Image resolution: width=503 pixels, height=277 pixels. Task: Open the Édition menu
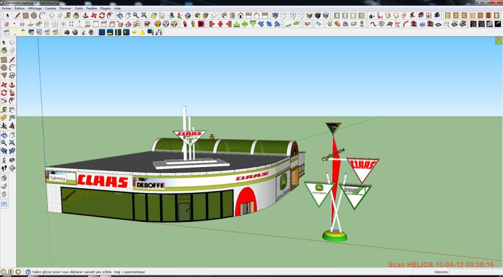(20, 8)
